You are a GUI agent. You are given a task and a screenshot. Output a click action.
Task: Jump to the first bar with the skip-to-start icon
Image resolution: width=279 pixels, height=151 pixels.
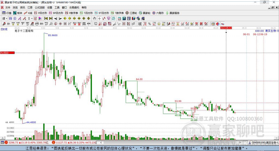point(46,18)
